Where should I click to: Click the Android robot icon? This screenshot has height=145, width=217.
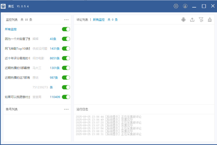point(184,20)
